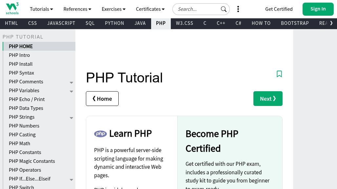Image resolution: width=337 pixels, height=189 pixels.
Task: Click the Become PHP Certified heading
Action: [212, 141]
